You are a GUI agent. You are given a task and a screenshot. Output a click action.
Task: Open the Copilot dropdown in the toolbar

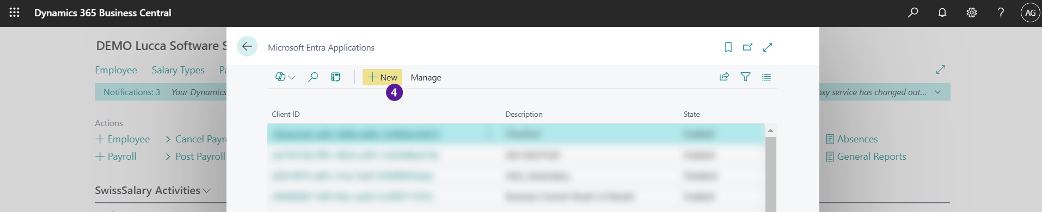tap(285, 77)
